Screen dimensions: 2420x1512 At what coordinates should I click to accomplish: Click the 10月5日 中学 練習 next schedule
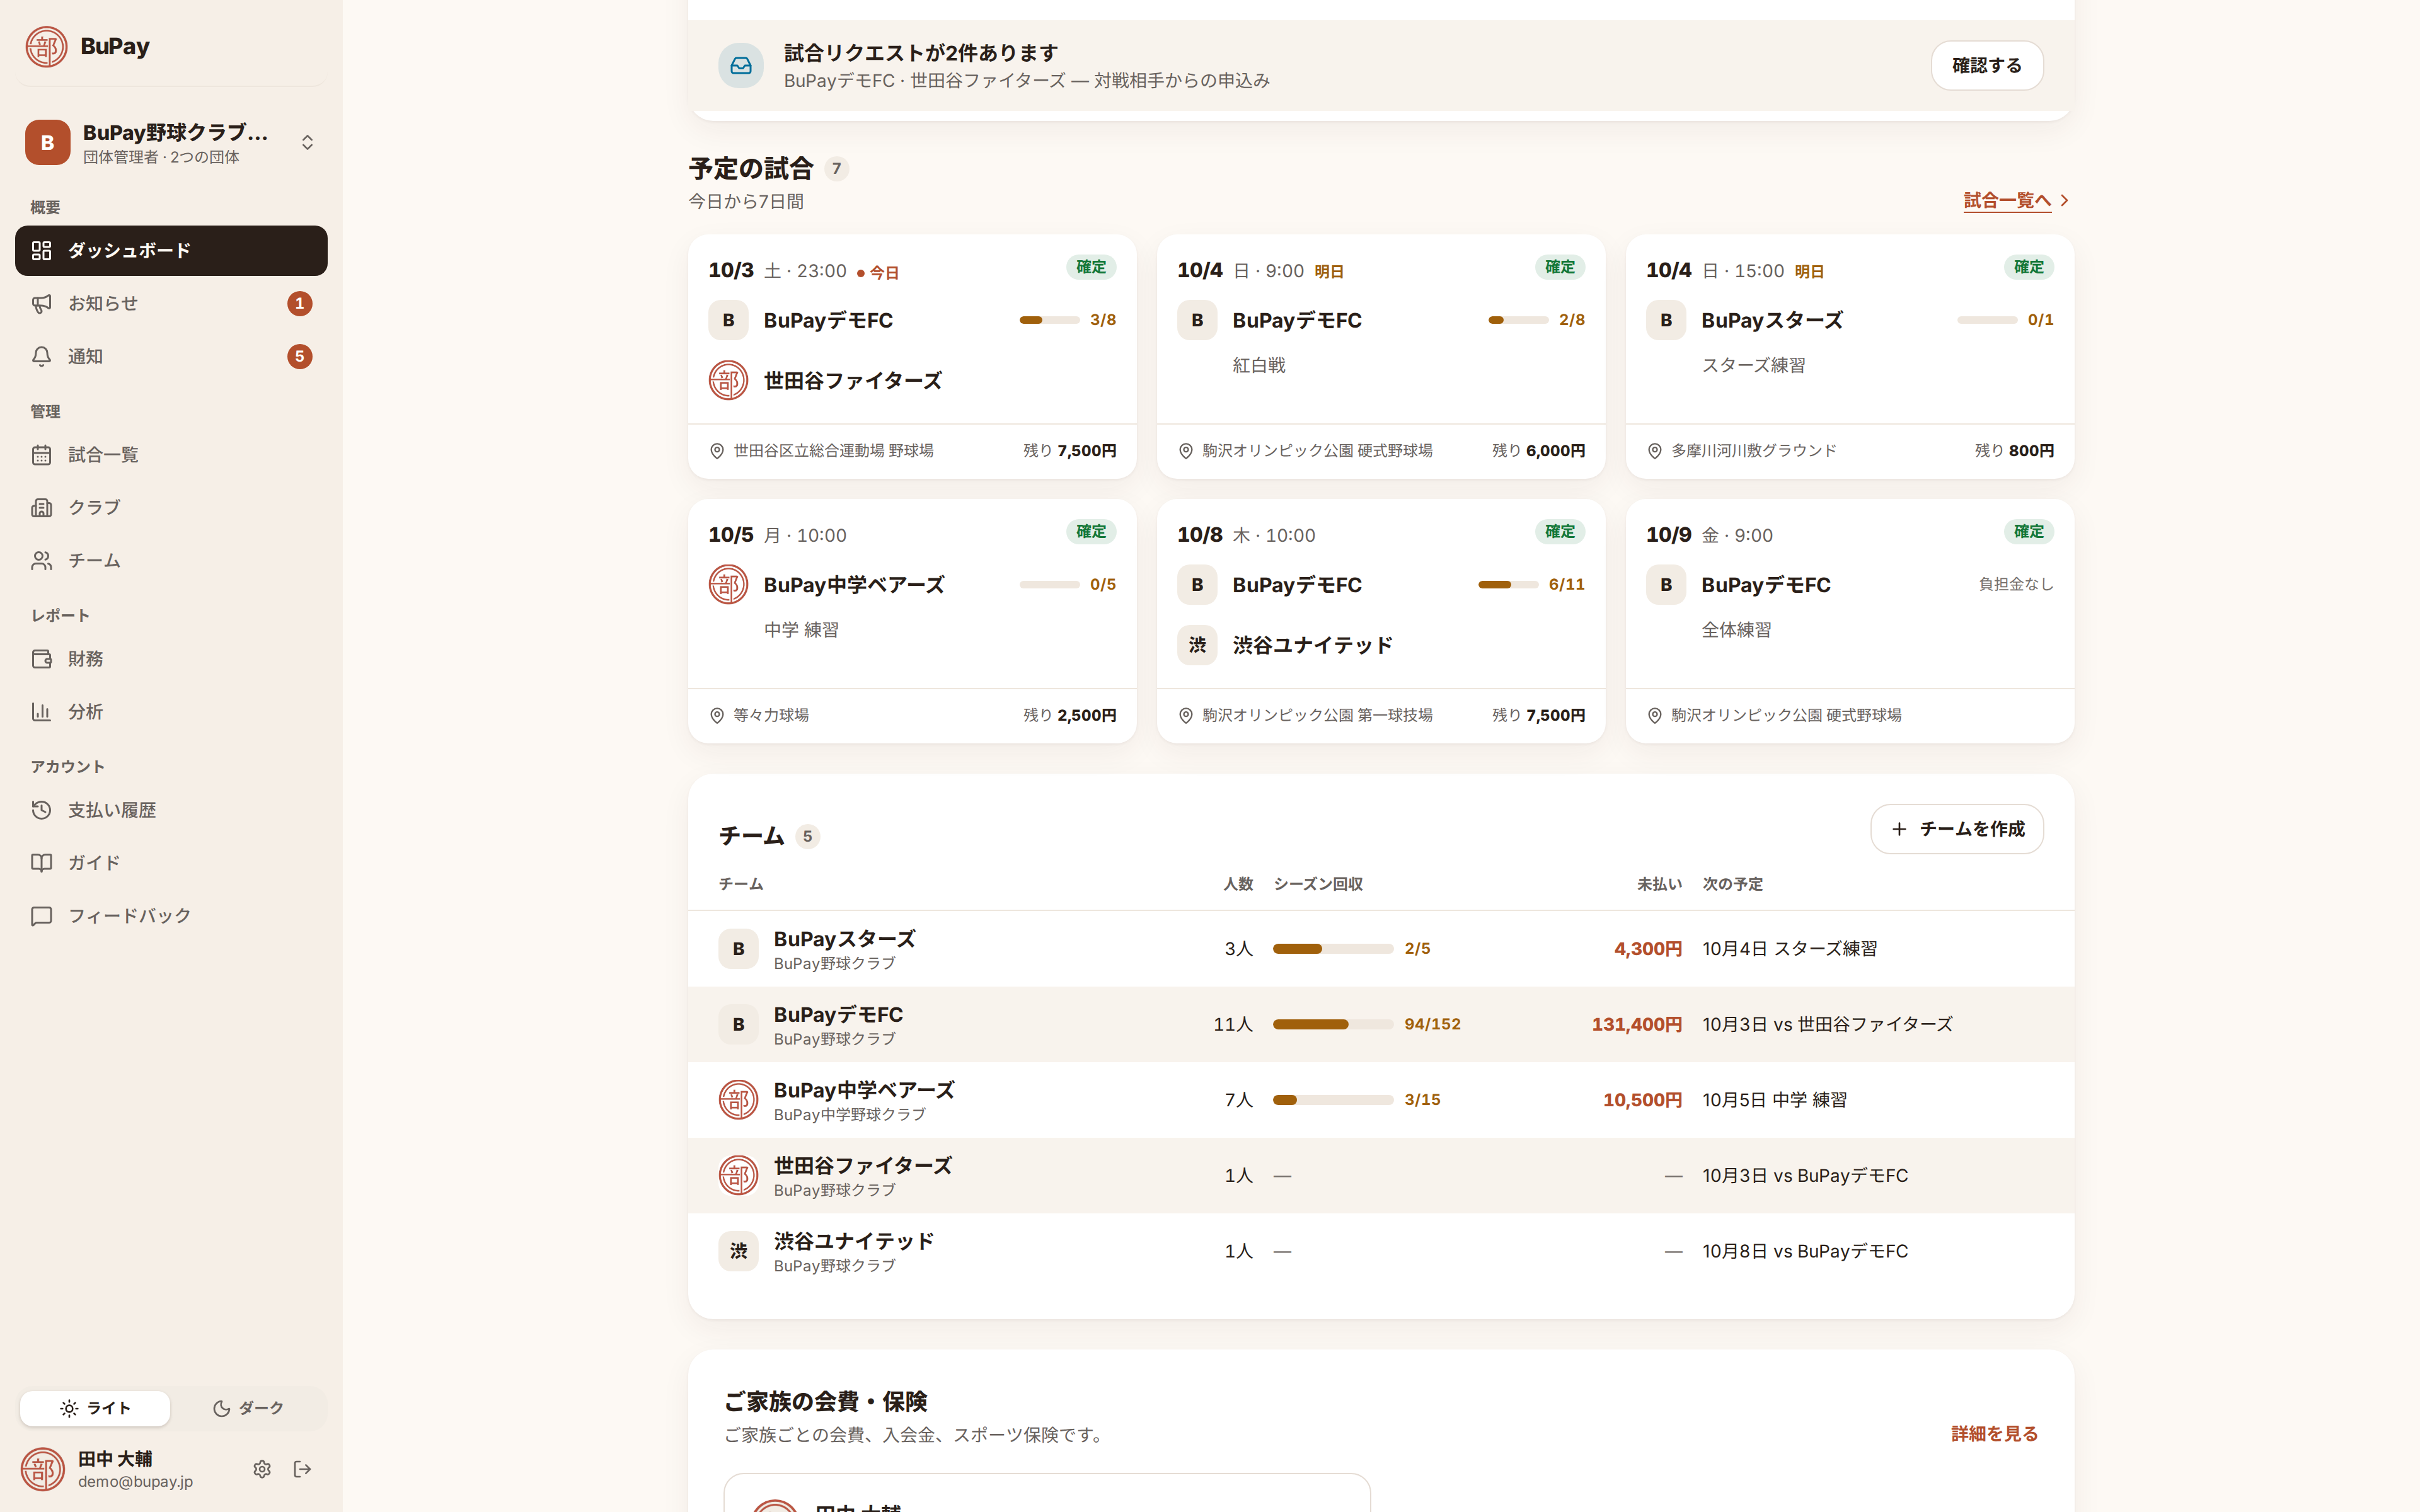coord(1774,1100)
